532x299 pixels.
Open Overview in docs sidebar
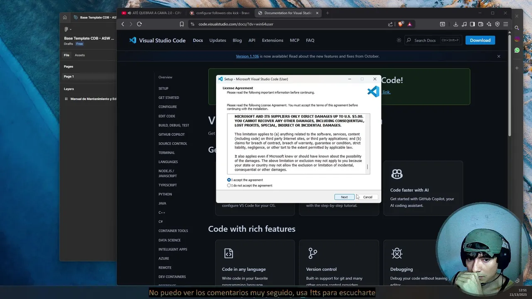click(165, 77)
